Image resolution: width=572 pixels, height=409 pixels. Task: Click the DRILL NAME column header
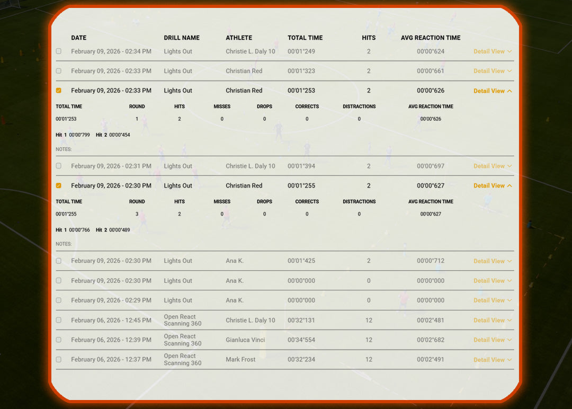[182, 38]
